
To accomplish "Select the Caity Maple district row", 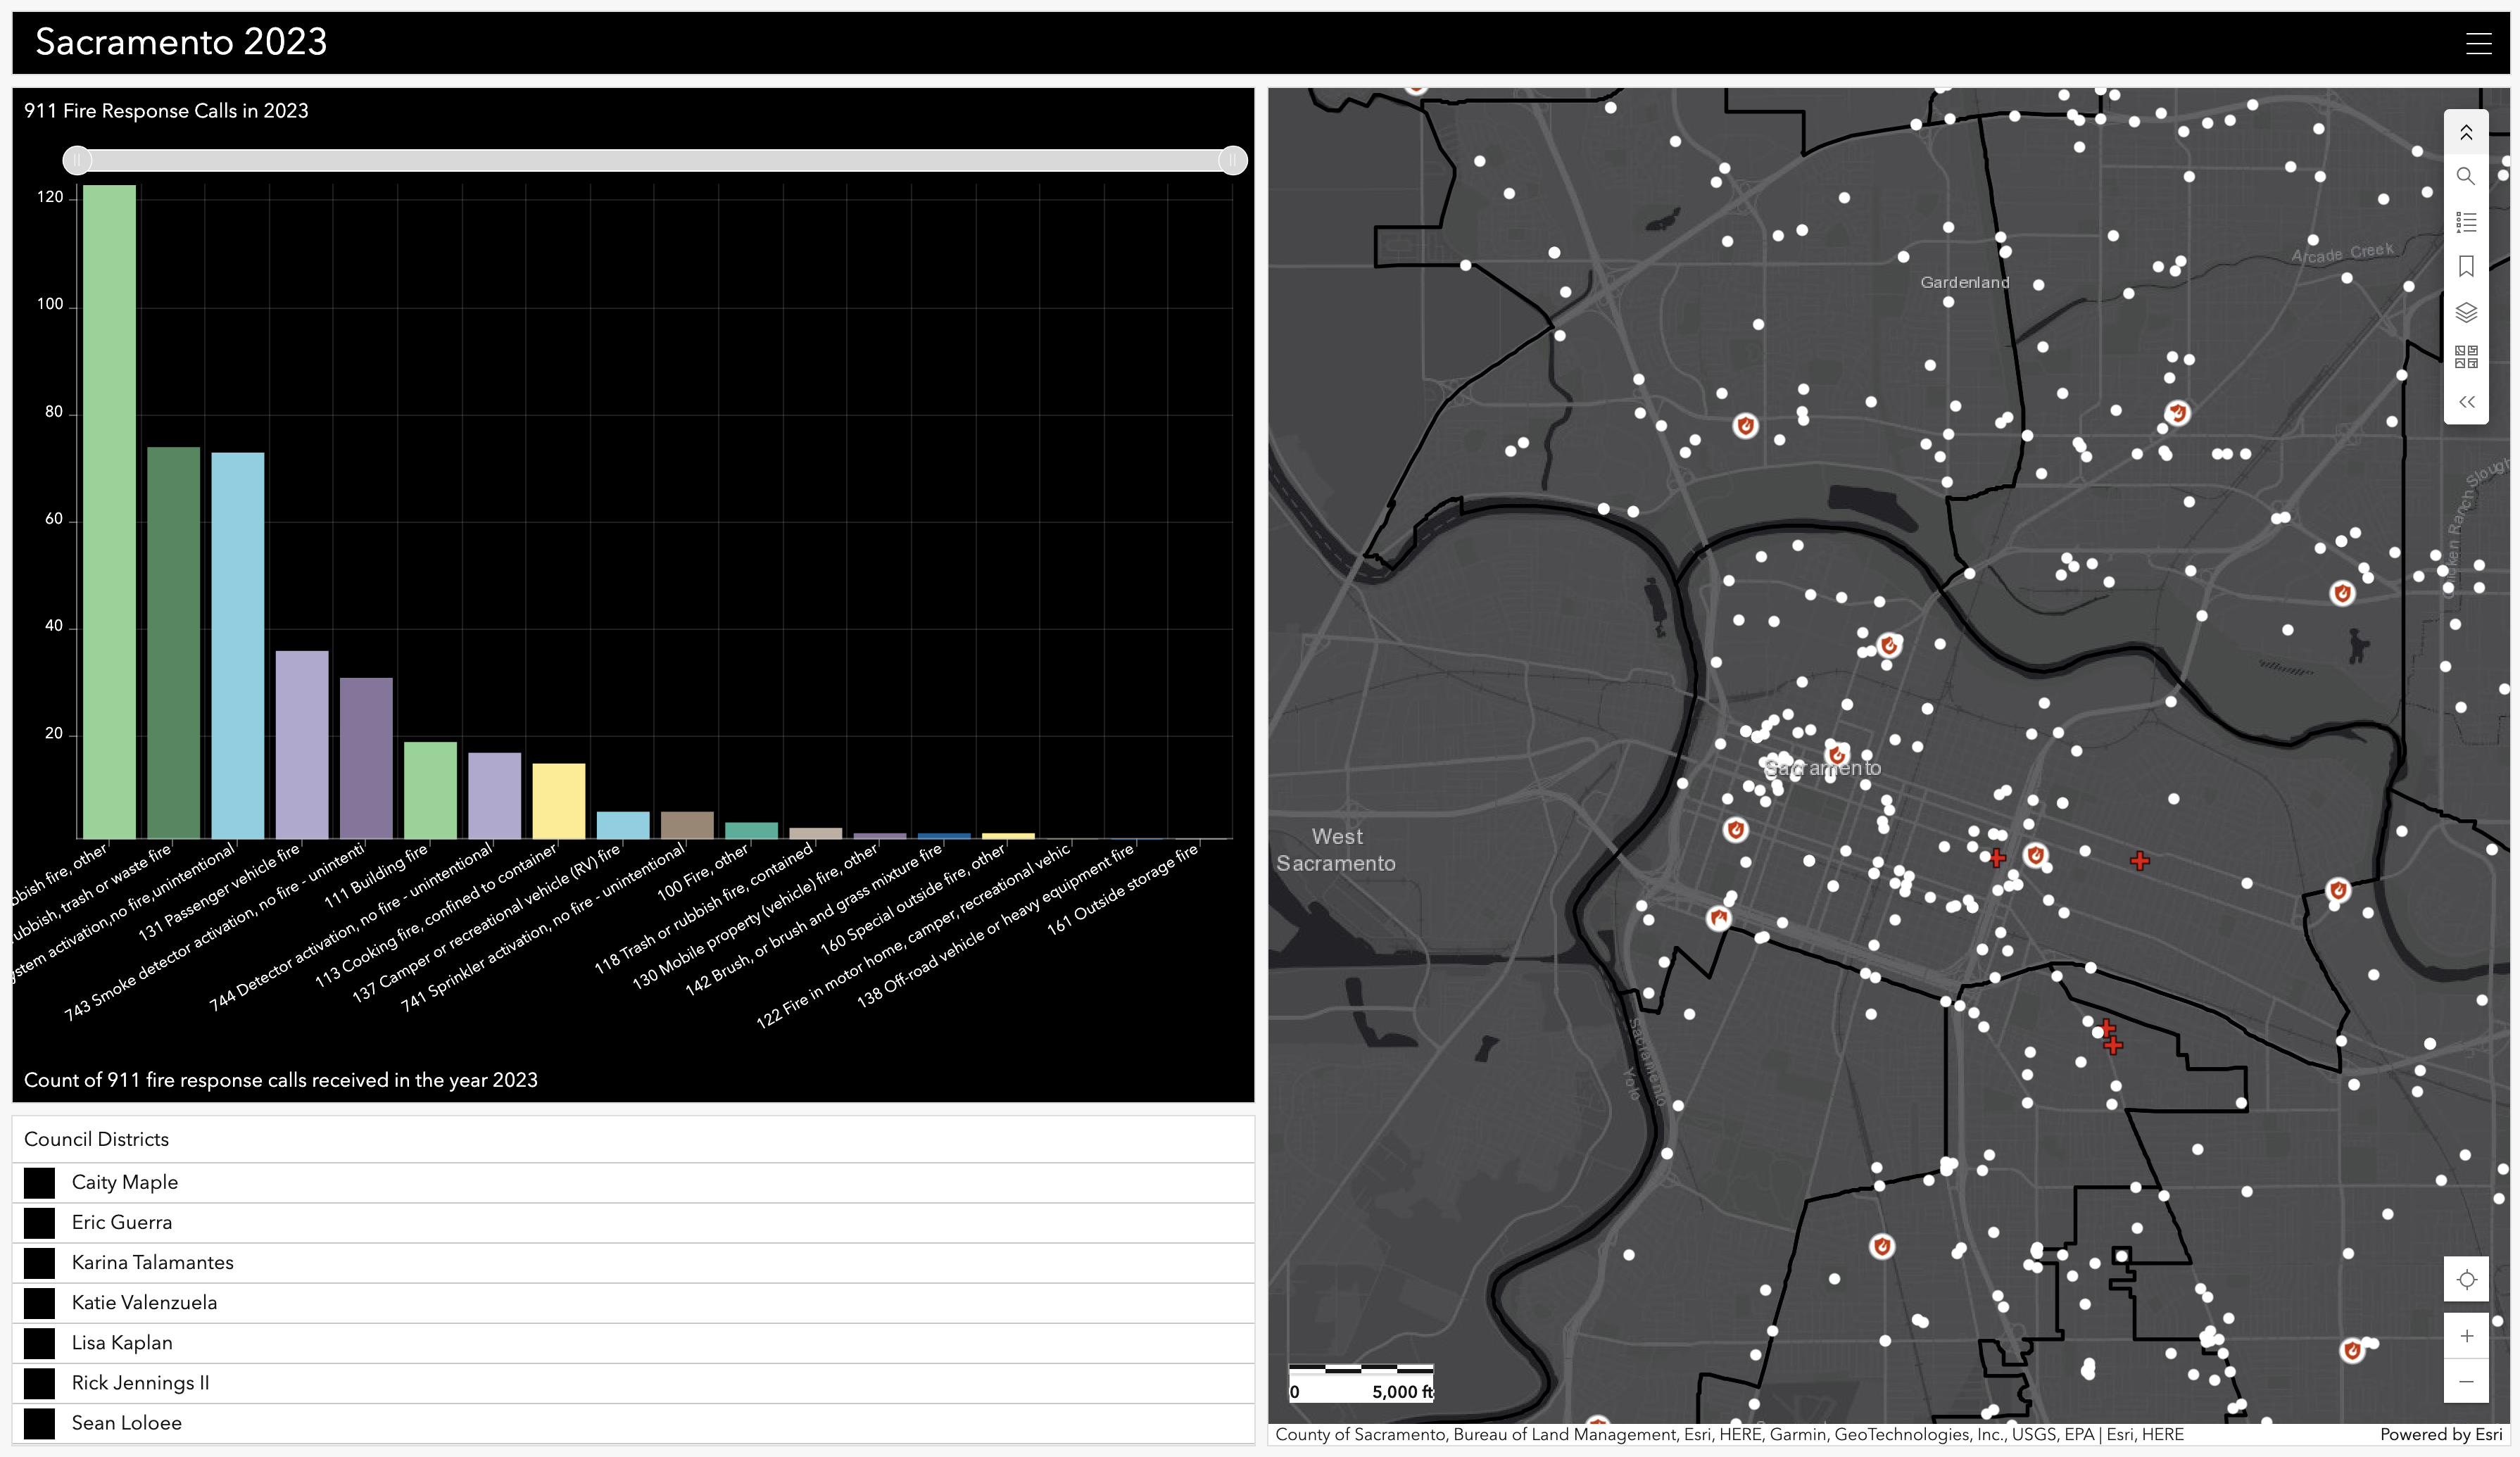I will click(x=633, y=1182).
